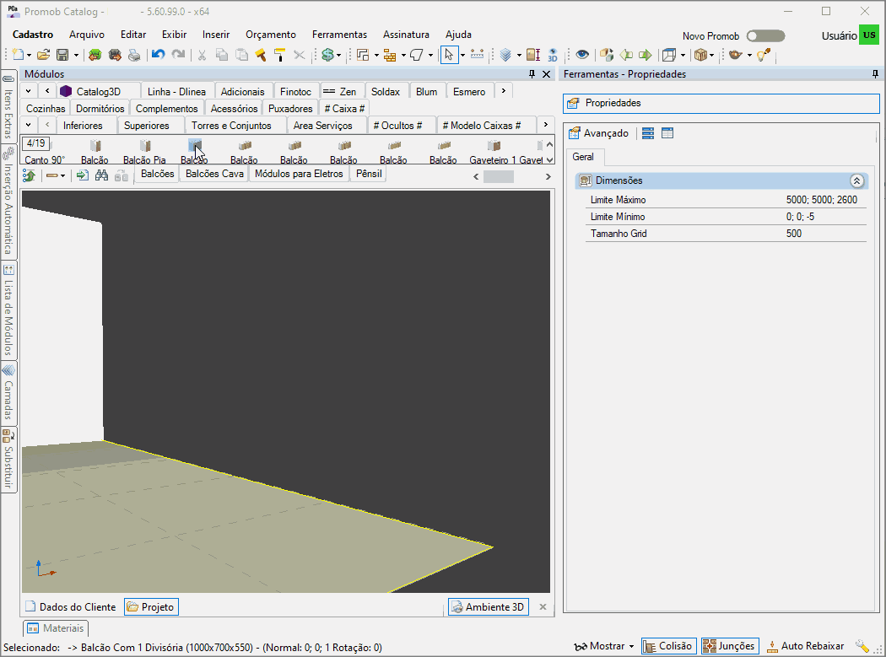Open the Cadastro menu
Image resolution: width=886 pixels, height=657 pixels.
point(33,35)
